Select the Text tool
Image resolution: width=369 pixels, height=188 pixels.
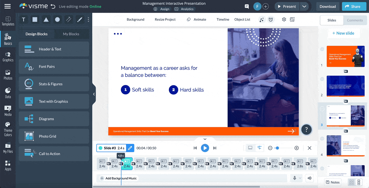pos(23,19)
